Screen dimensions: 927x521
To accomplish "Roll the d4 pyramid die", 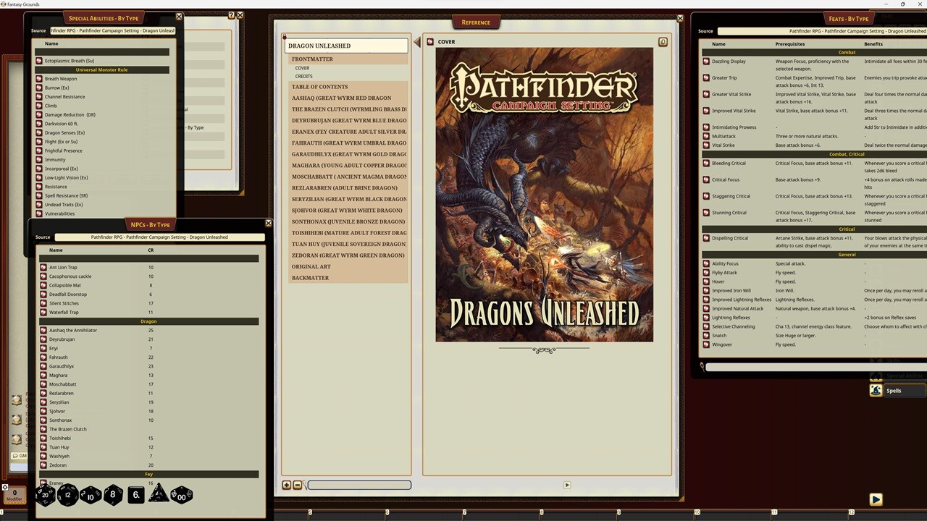I will 157,494.
